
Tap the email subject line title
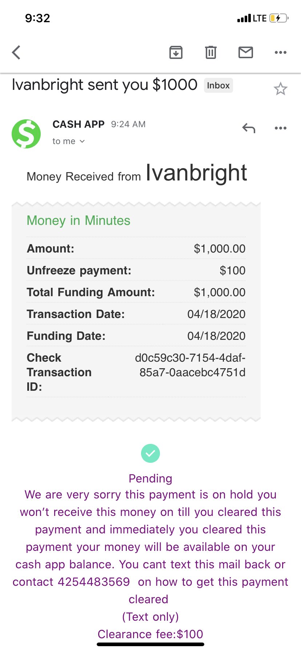(105, 85)
